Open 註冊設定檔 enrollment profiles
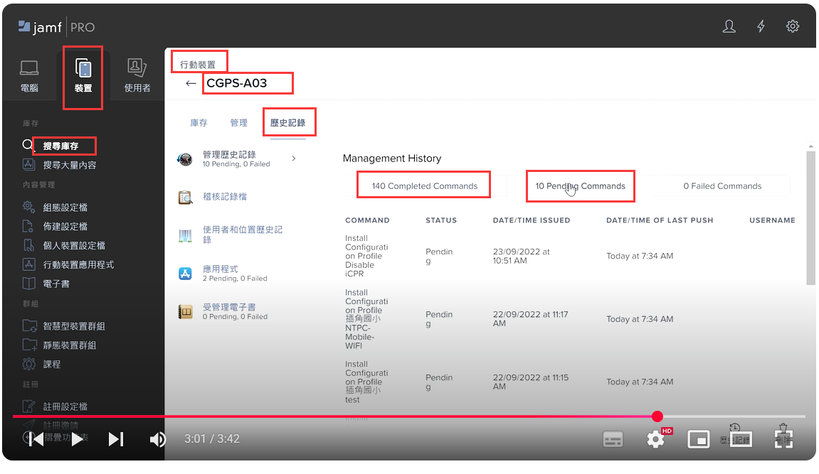The height and width of the screenshot is (474, 819). point(65,406)
